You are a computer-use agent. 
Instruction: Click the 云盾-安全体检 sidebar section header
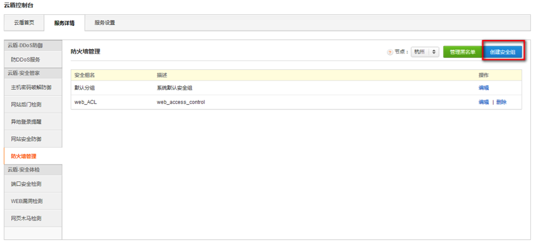tap(33, 169)
